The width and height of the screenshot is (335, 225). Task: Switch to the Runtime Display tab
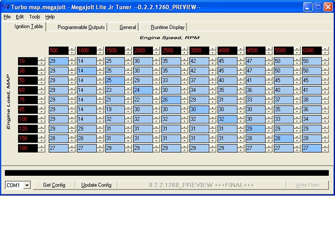pyautogui.click(x=167, y=27)
